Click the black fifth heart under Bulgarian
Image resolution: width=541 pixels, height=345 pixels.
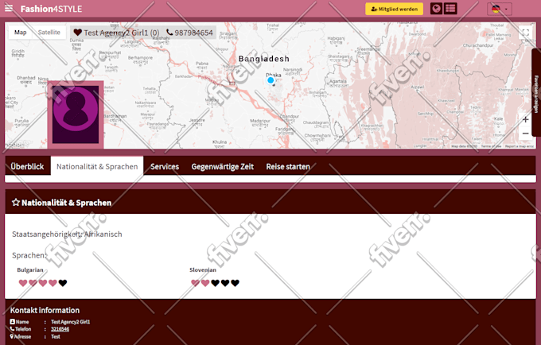click(63, 283)
